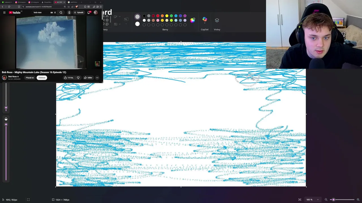Viewport: 362px width, 203px height.
Task: Pick the black color swatch
Action: (144, 16)
